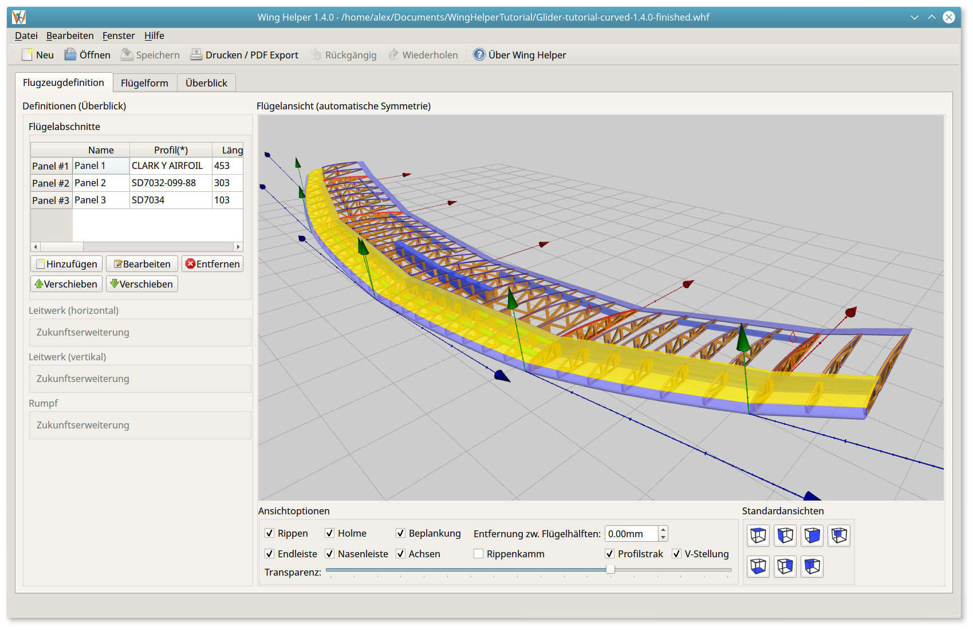973x630 pixels.
Task: Click the table's scroll-right arrow
Action: tap(238, 247)
